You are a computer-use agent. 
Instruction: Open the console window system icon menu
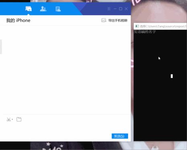coord(137,26)
